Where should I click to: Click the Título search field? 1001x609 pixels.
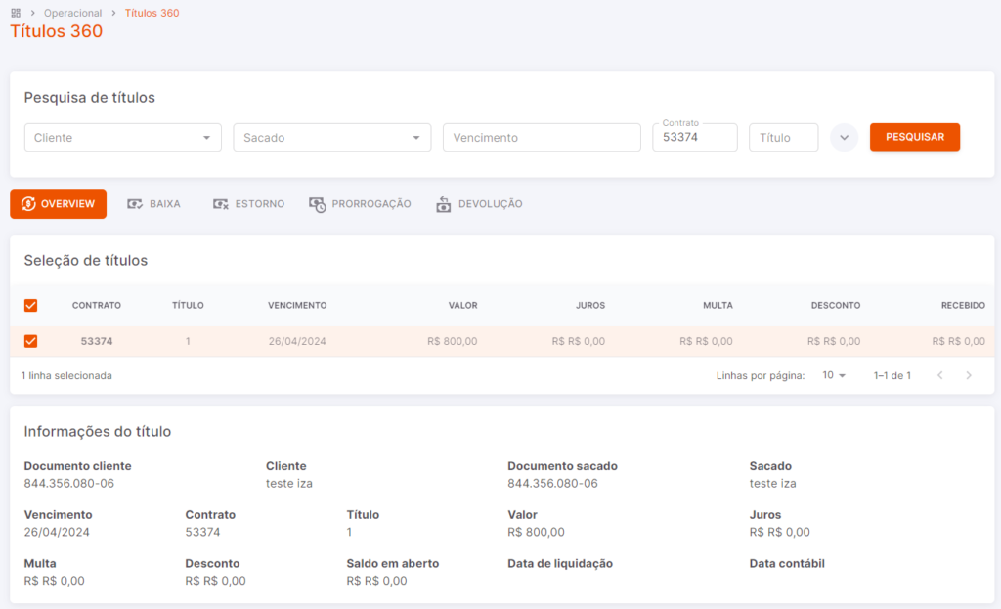(784, 137)
